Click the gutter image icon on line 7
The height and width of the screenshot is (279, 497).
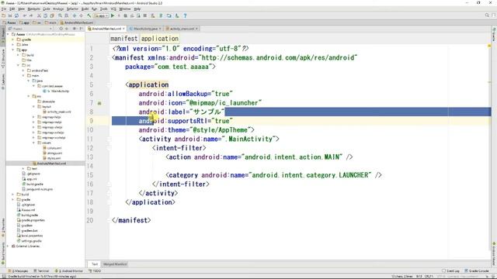tap(99, 103)
